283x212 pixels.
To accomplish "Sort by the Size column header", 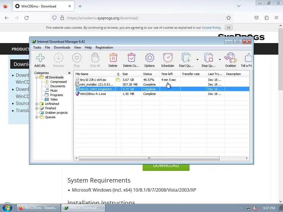I will (x=131, y=74).
